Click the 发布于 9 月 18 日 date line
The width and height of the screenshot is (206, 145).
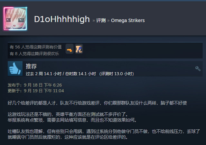[x=35, y=85]
